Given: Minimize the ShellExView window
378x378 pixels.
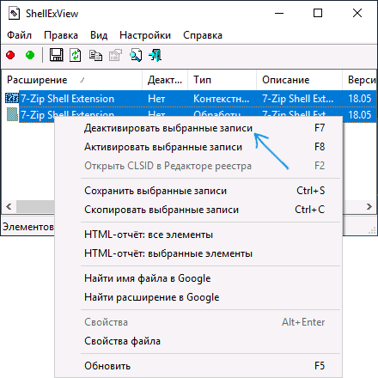Looking at the screenshot, I should pos(279,13).
